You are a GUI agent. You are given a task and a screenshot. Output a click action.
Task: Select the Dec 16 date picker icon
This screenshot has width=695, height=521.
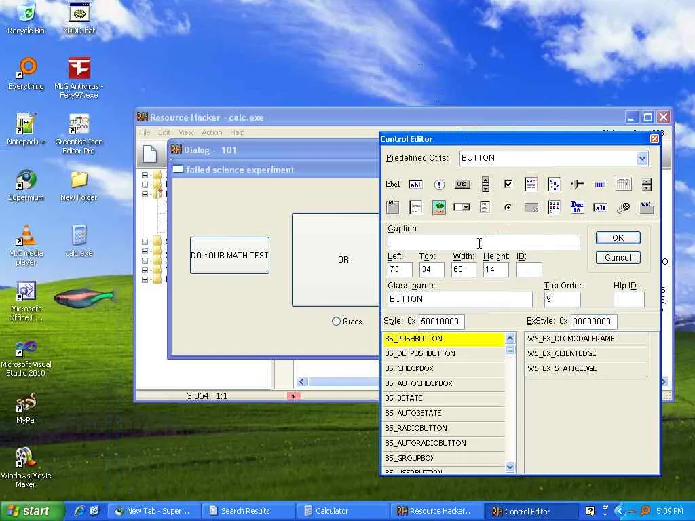tap(577, 208)
